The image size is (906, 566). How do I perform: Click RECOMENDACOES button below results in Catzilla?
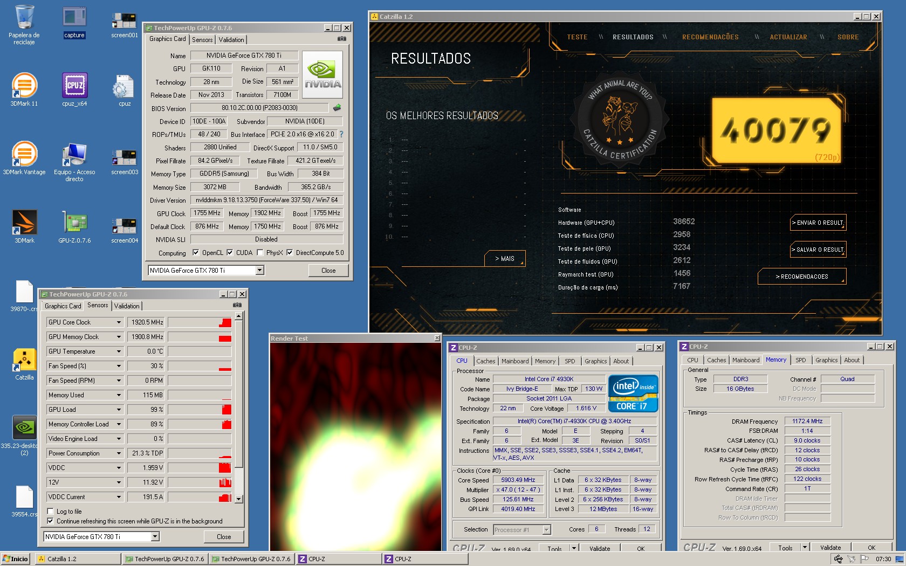pos(802,277)
